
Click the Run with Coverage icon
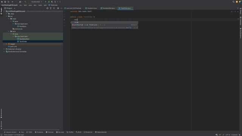click(x=52, y=2)
